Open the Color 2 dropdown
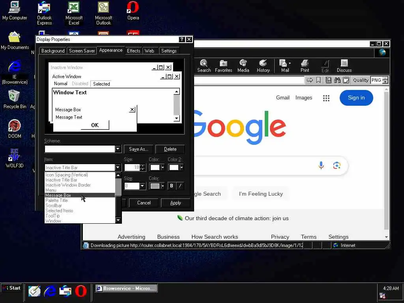 coord(181,167)
